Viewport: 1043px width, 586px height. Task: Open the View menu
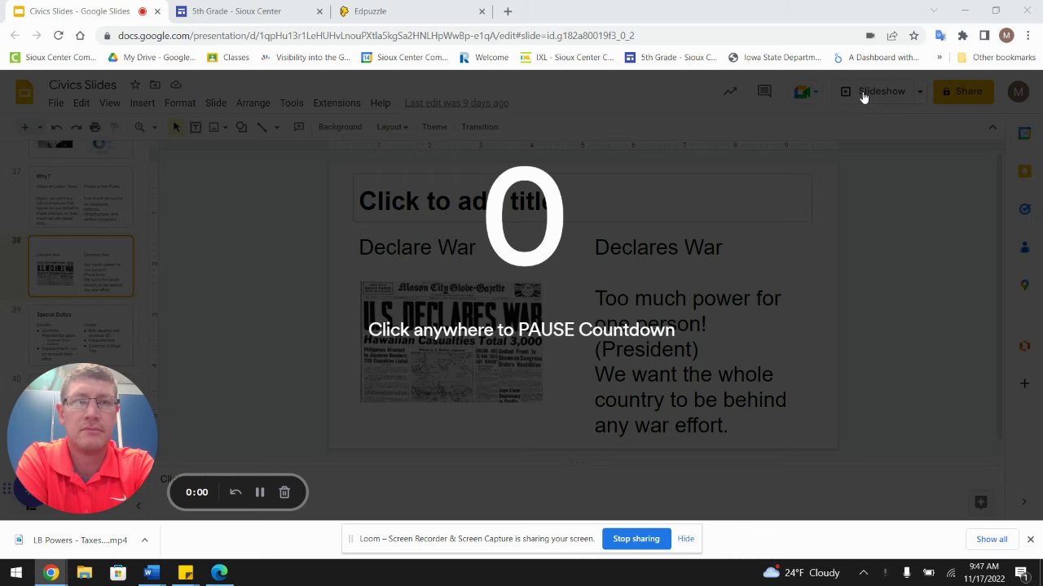109,103
